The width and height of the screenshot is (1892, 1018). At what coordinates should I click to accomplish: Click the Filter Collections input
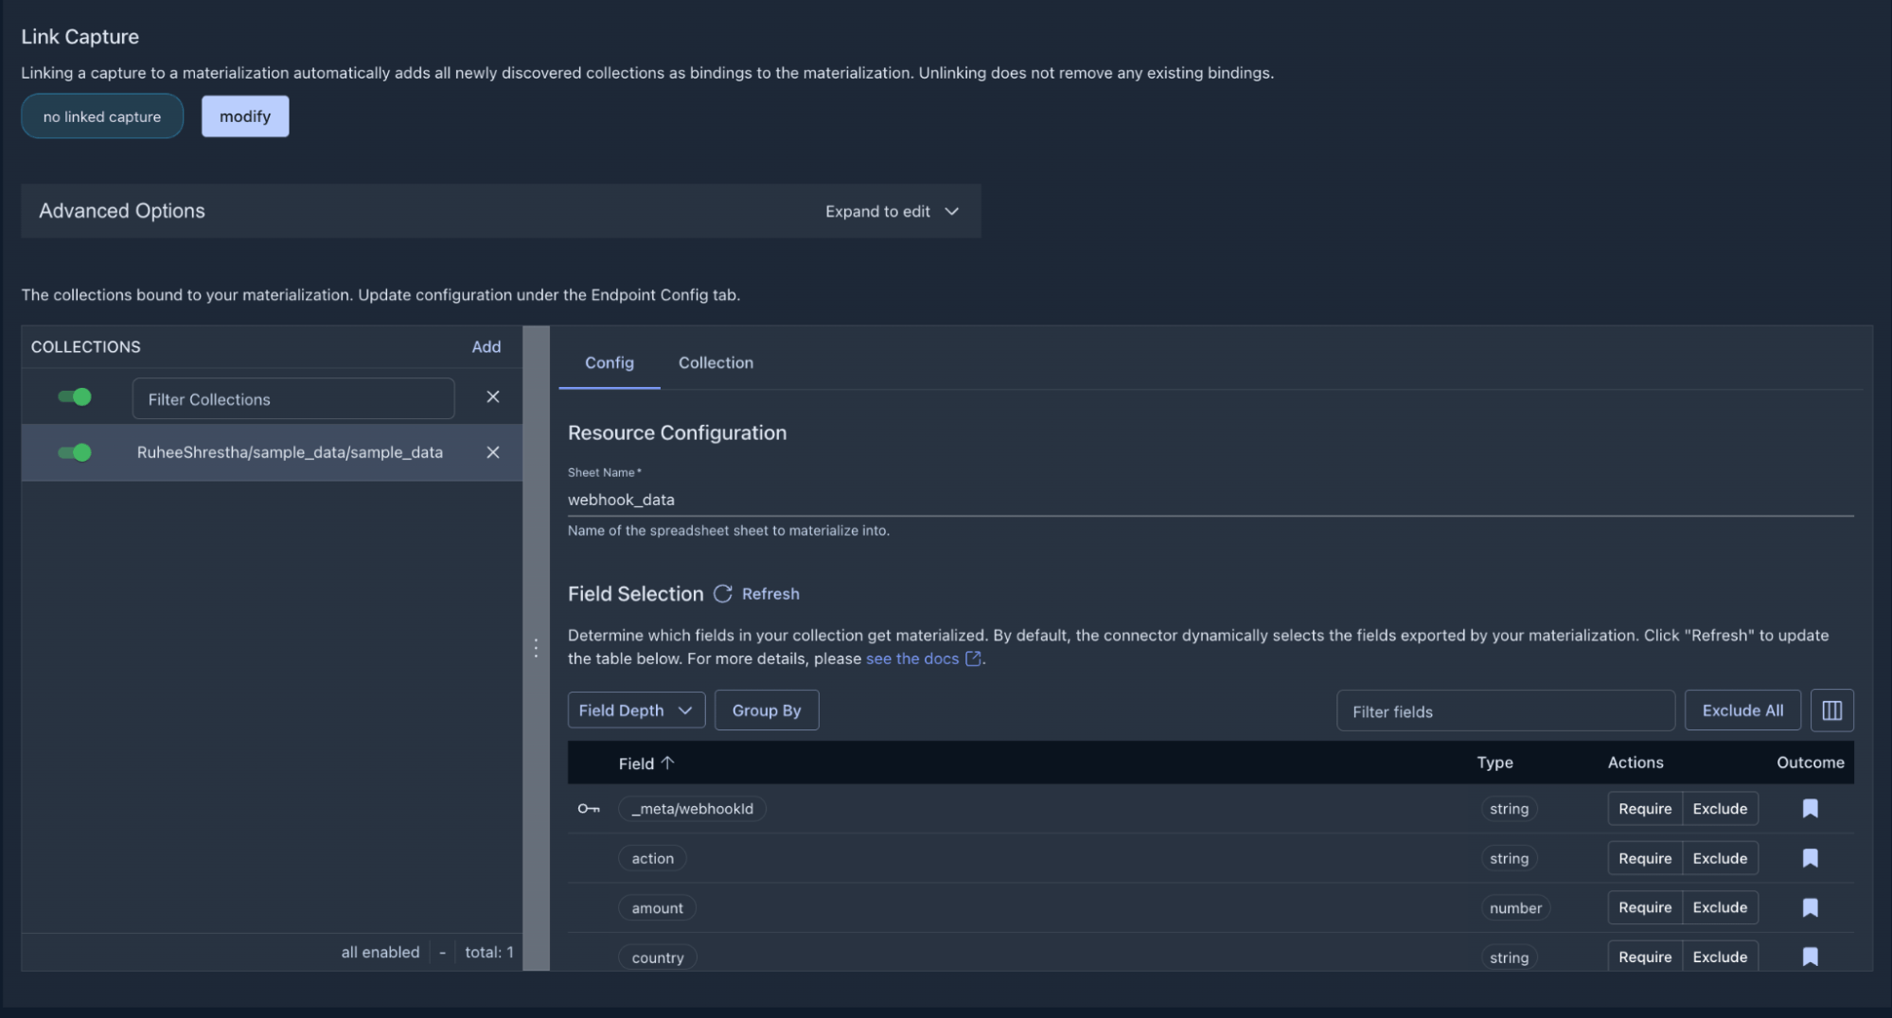293,399
